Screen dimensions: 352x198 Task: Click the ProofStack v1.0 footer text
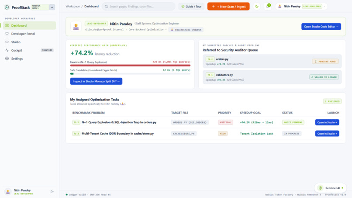click(335, 195)
